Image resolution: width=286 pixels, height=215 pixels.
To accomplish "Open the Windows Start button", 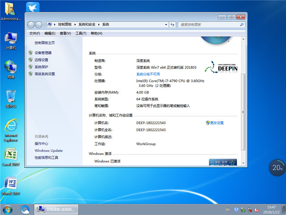I will (x=8, y=210).
